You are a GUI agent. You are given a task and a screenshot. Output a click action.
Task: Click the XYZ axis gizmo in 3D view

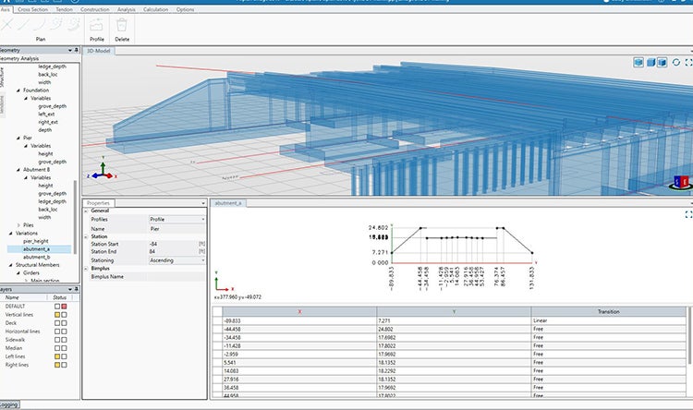pos(103,171)
